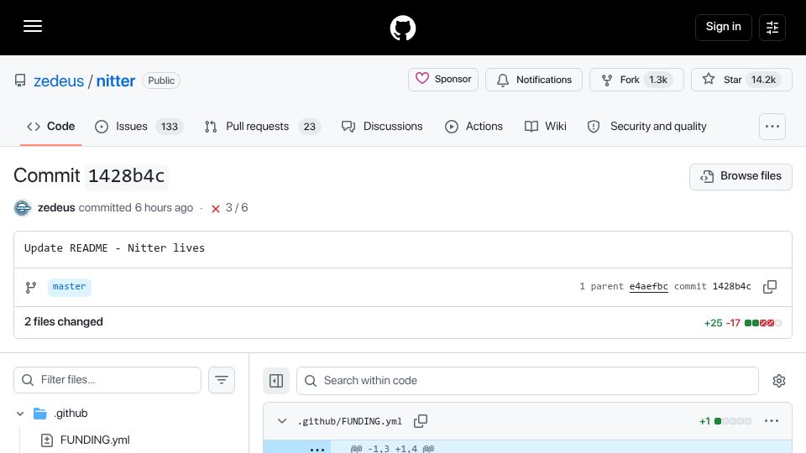Go to the Discussions tab
This screenshot has width=806, height=453.
pyautogui.click(x=382, y=127)
